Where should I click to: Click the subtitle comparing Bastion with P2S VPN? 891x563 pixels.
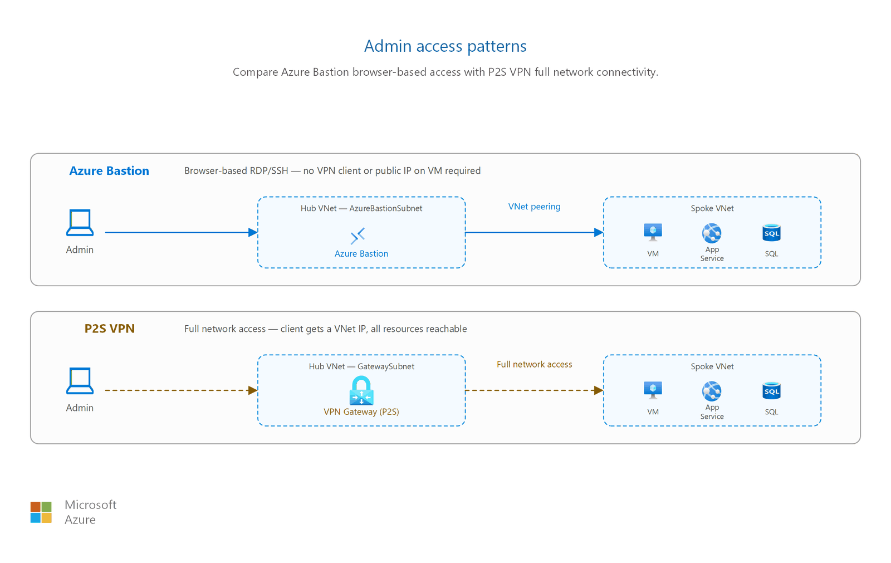click(x=445, y=72)
